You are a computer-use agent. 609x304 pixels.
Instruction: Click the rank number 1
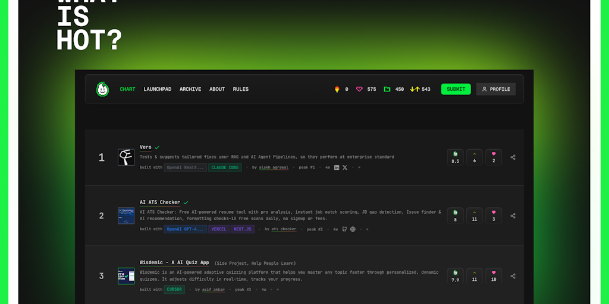[x=101, y=157]
